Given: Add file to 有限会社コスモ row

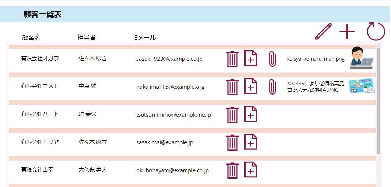Looking at the screenshot, I should [251, 86].
